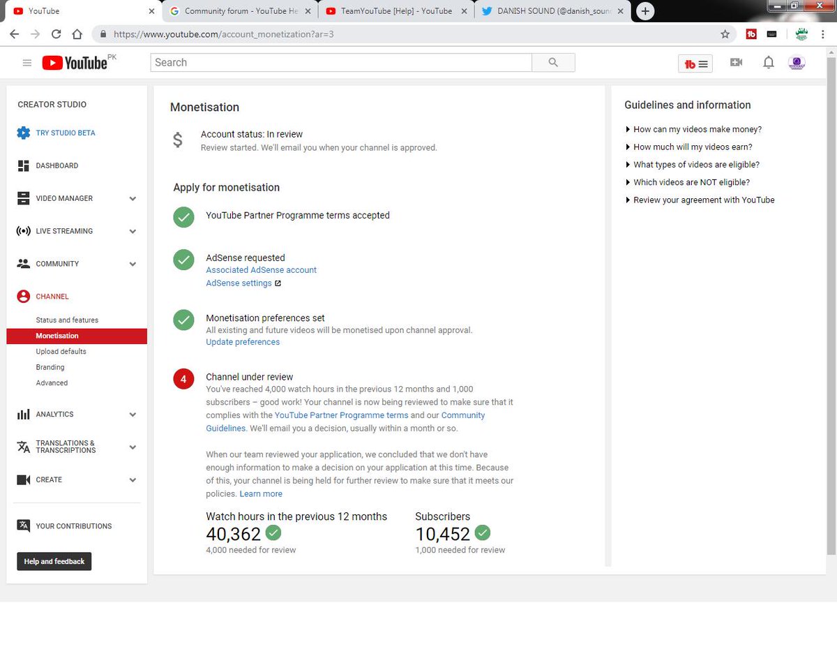This screenshot has height=670, width=837.
Task: Go to the browser home page
Action: pos(77,33)
